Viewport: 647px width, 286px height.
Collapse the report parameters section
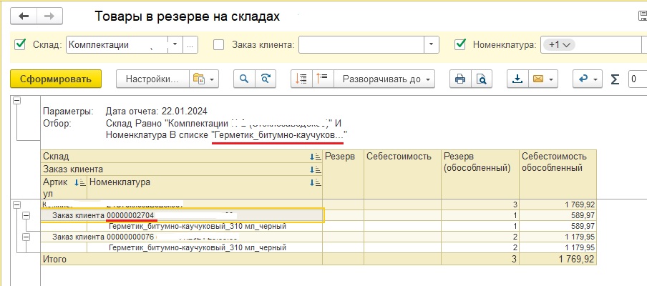(x=17, y=100)
